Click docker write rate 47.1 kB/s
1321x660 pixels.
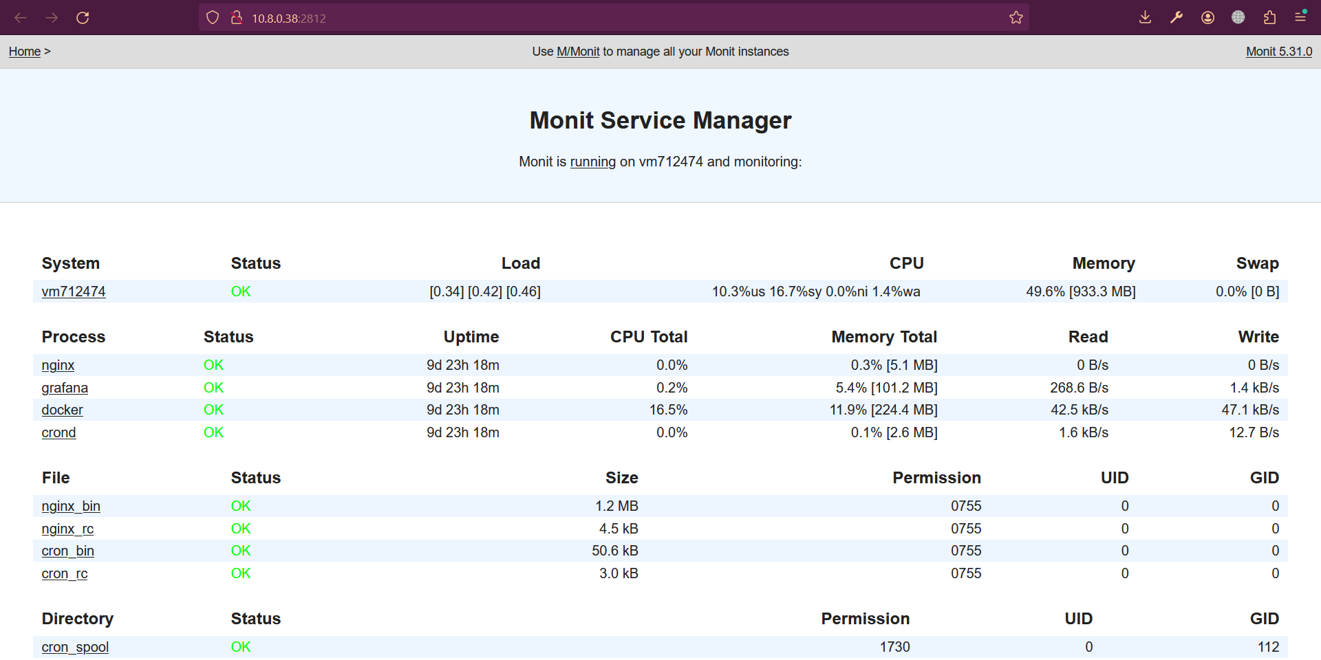point(1250,410)
